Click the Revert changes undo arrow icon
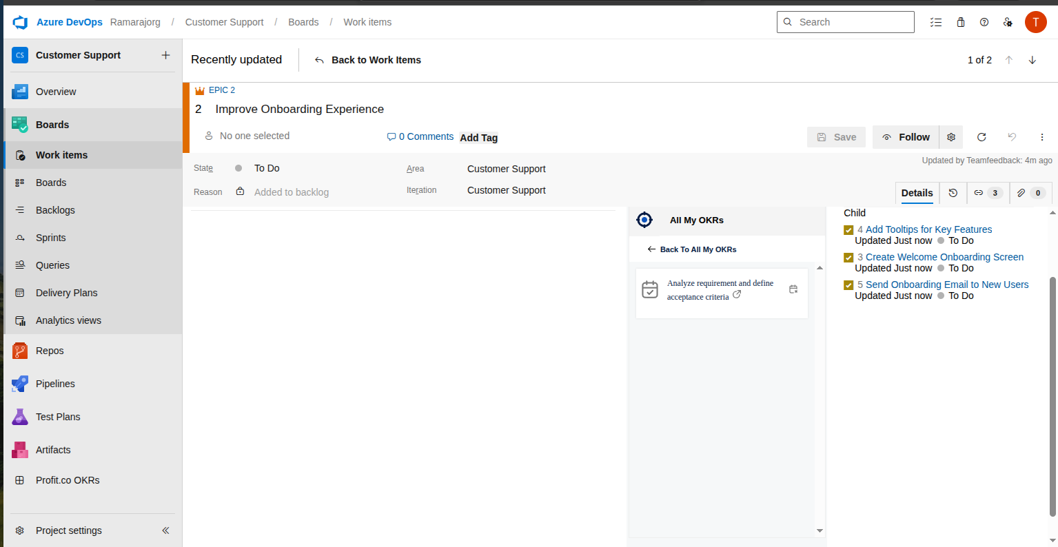The image size is (1058, 547). tap(1012, 137)
